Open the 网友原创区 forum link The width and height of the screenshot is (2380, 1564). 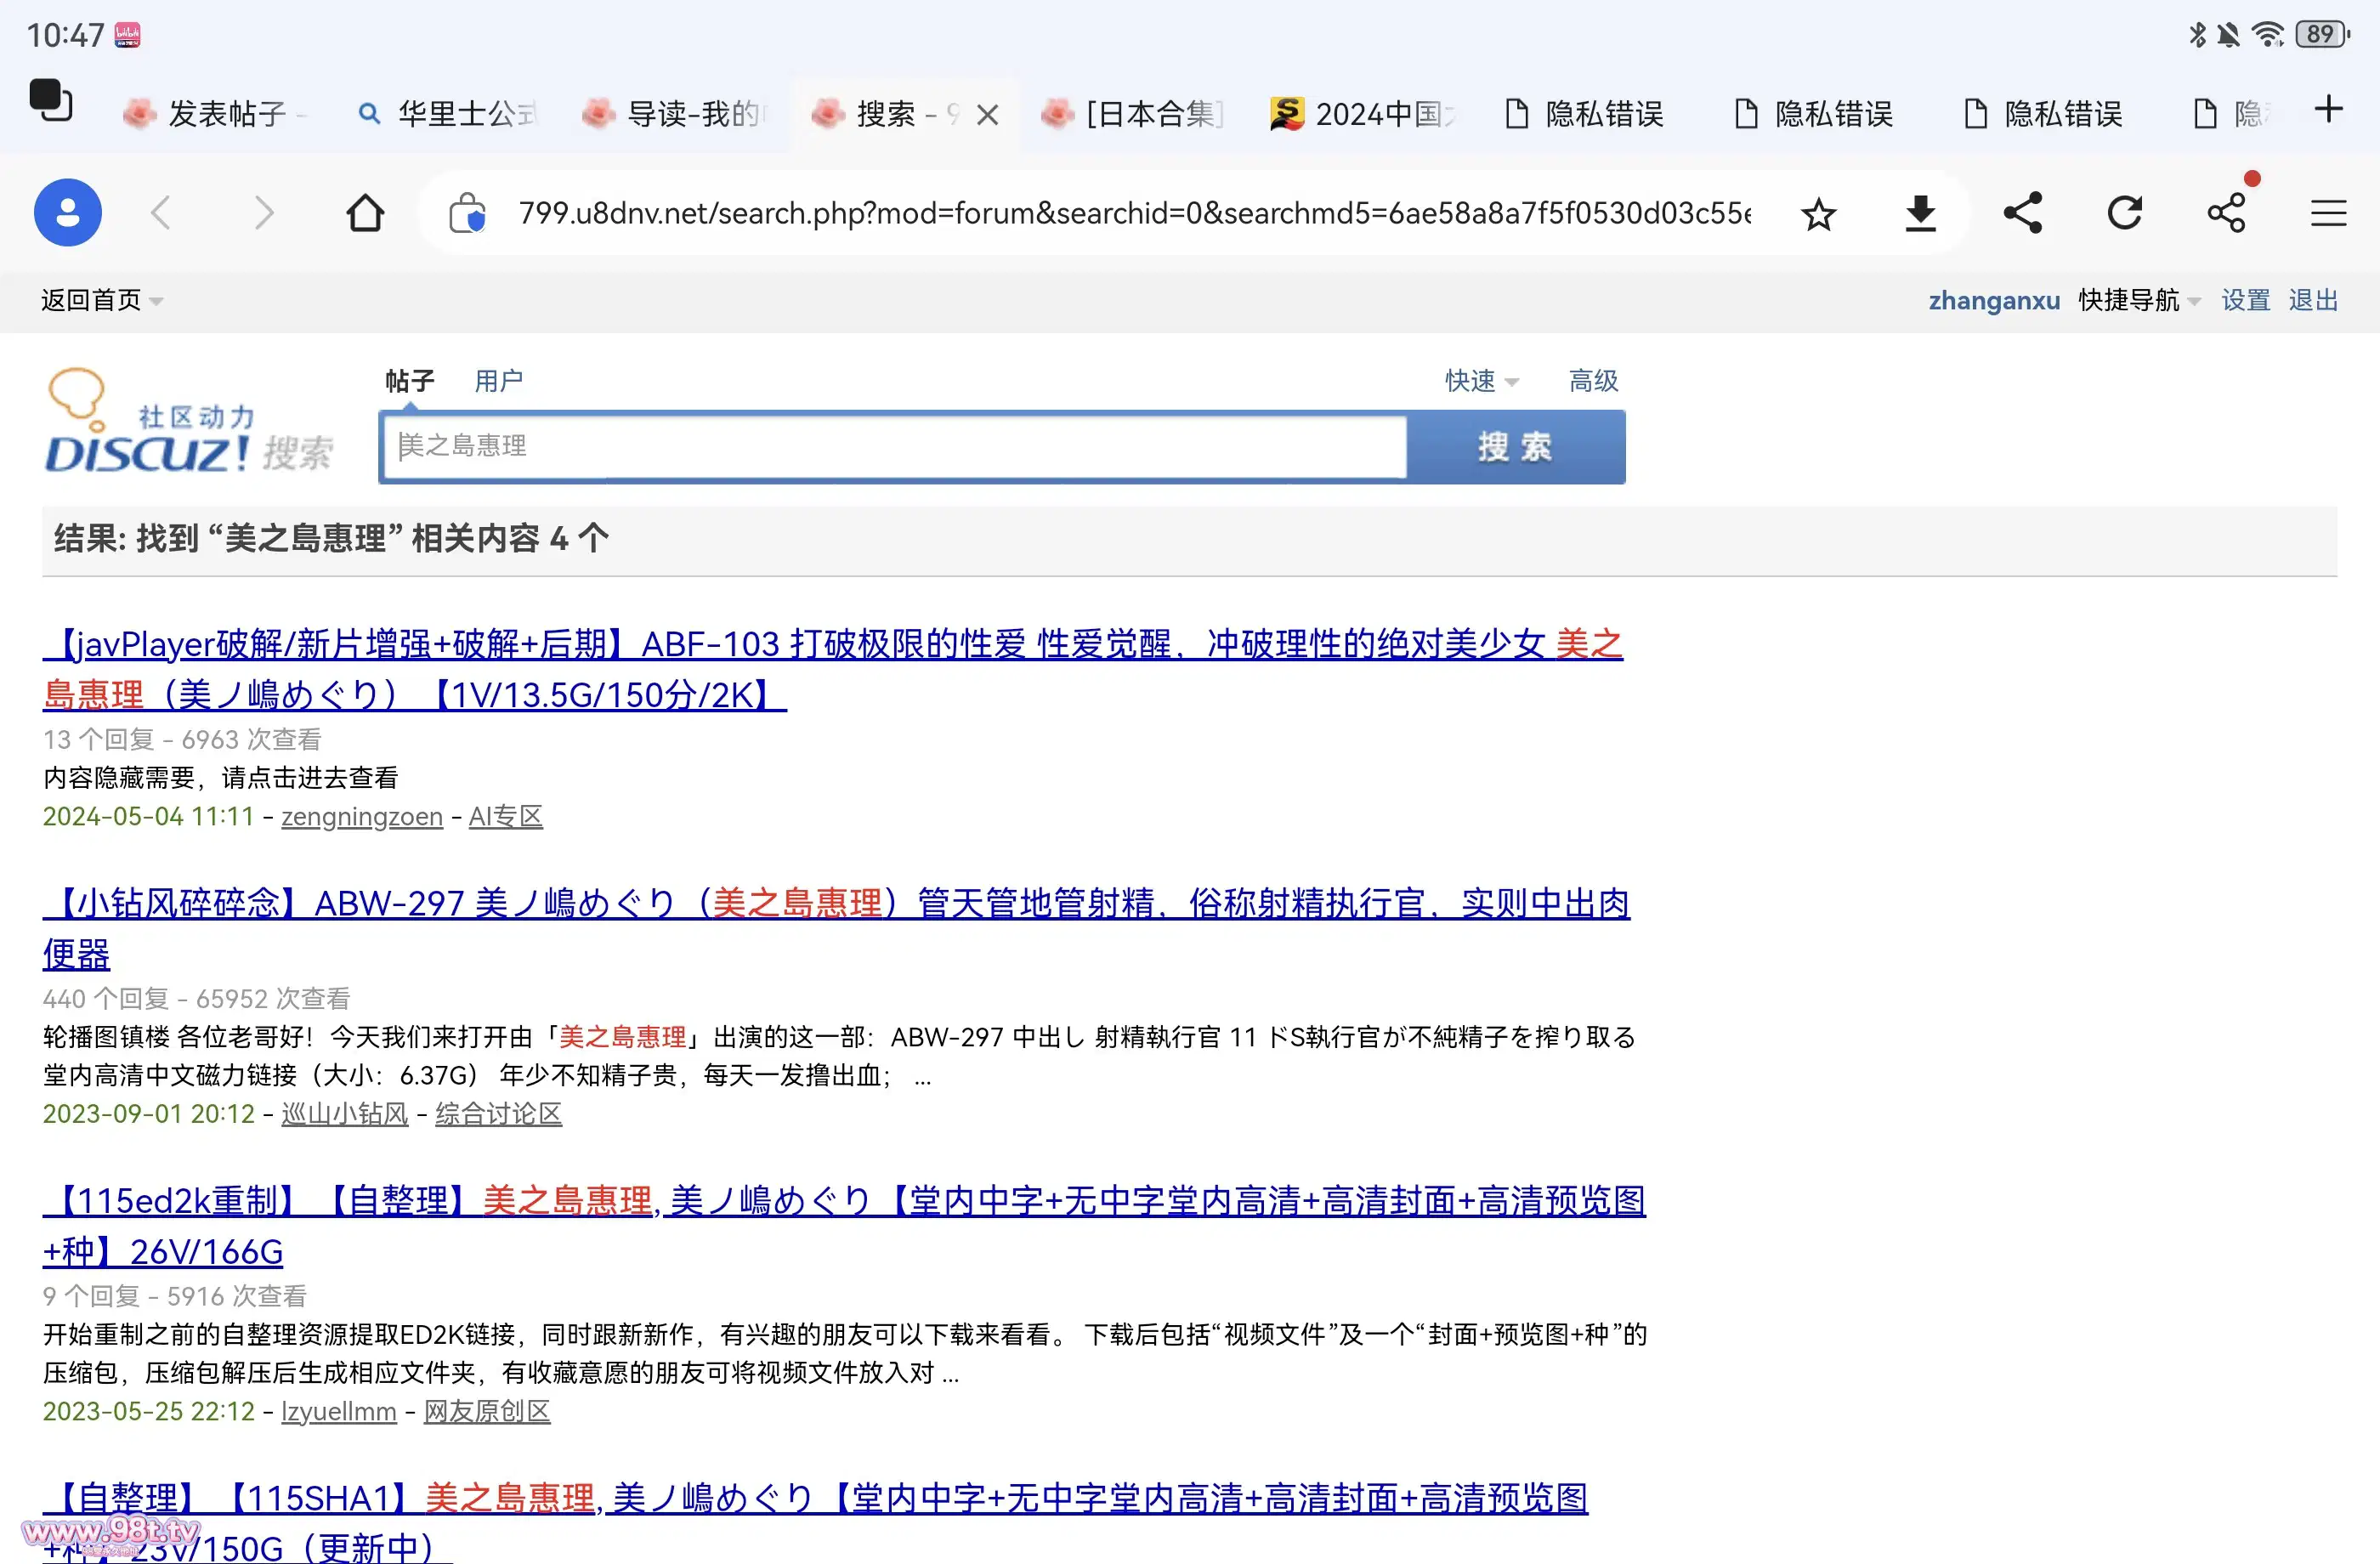(x=487, y=1411)
